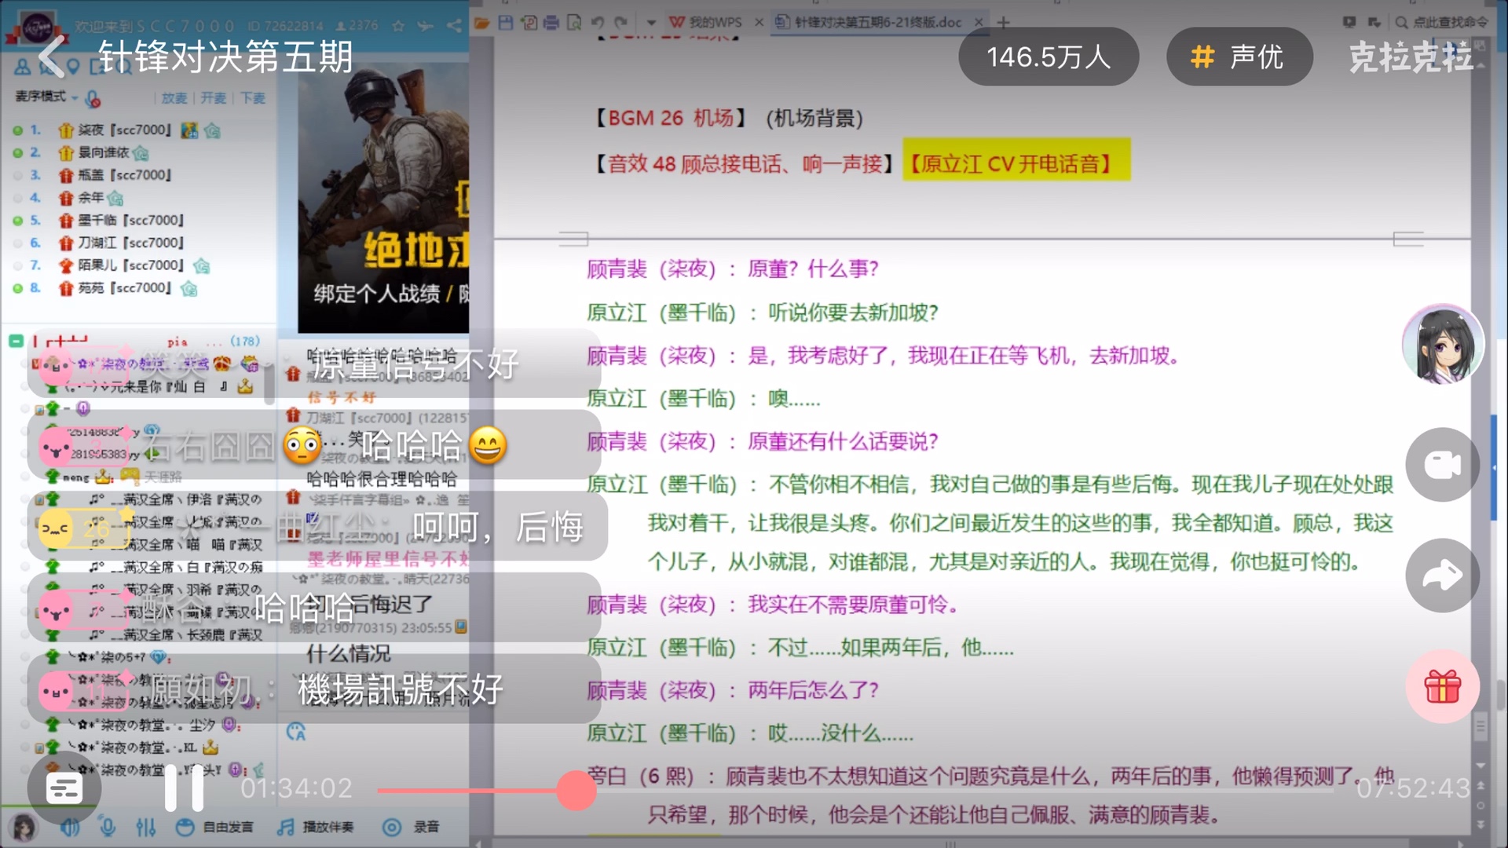Screen dimensions: 1508x848
Task: Tap the comment bubble 呵呵, 后悔
Action: coord(317,526)
